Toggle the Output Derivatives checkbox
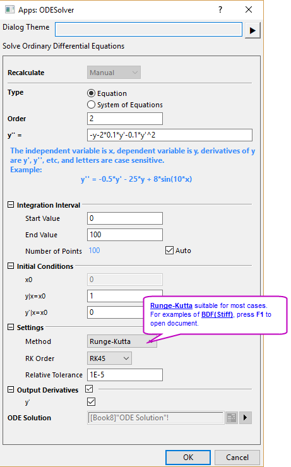 (x=89, y=389)
